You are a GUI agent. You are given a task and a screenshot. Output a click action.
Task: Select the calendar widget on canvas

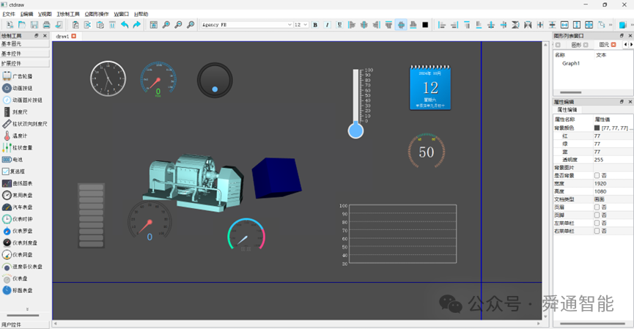click(x=430, y=87)
